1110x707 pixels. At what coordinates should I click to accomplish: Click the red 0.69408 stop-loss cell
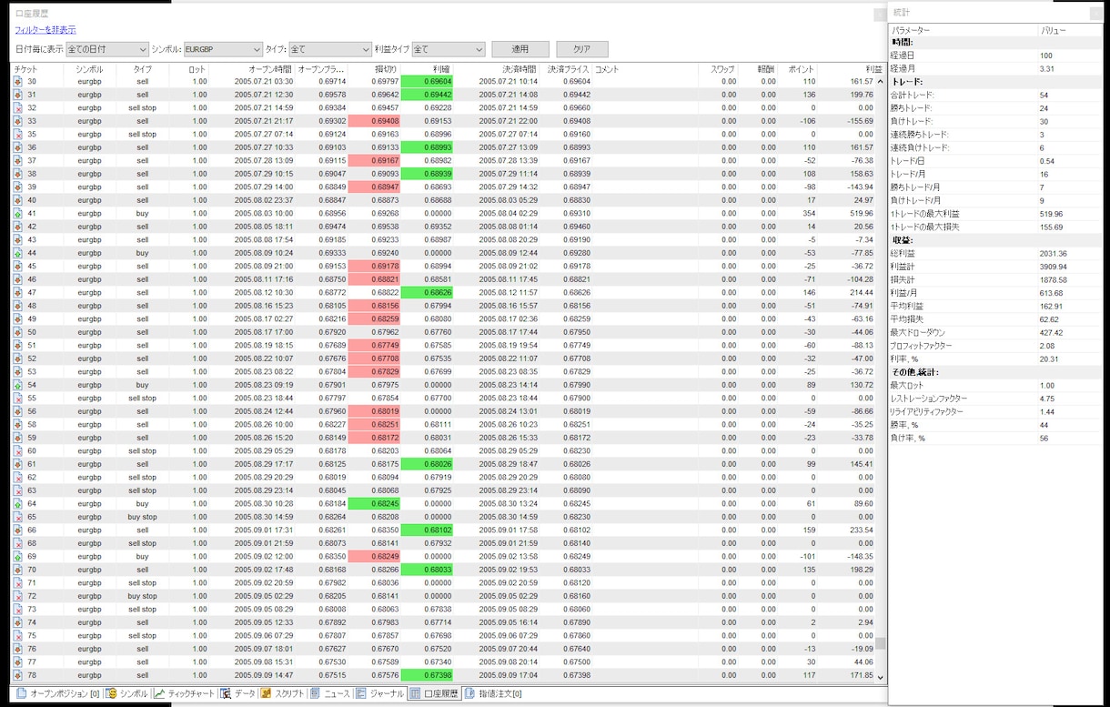[x=374, y=121]
